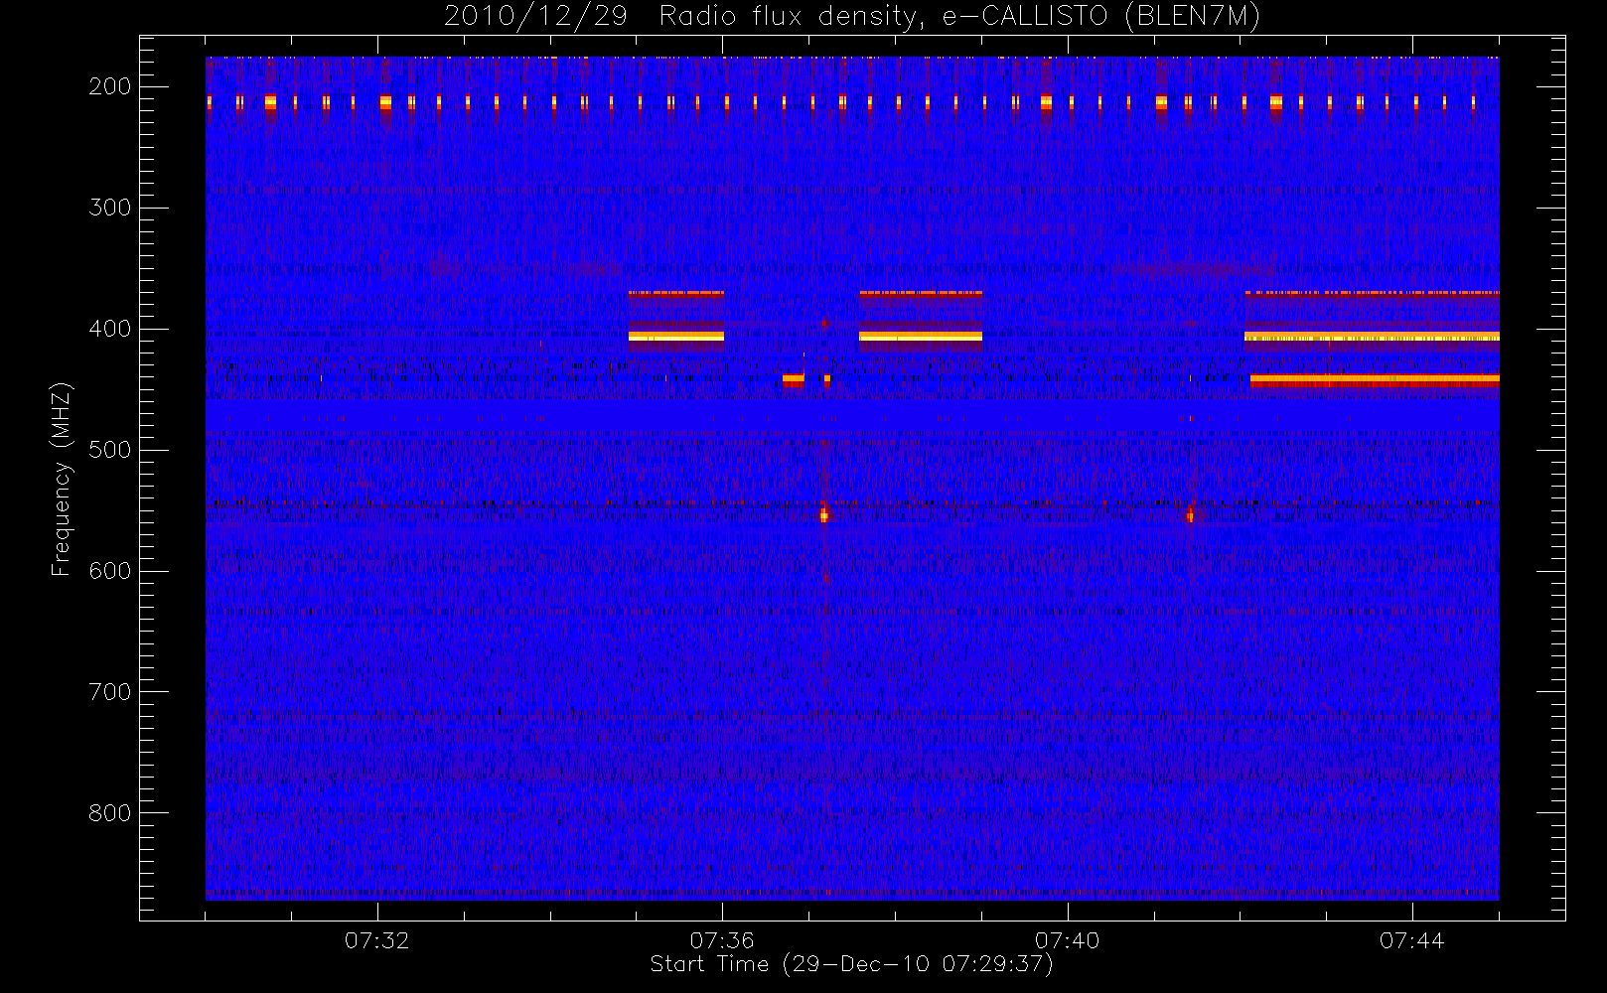Click the 800 frequency tick label
1607x993 pixels.
point(110,813)
